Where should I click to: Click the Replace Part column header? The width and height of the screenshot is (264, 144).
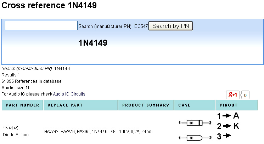point(65,105)
